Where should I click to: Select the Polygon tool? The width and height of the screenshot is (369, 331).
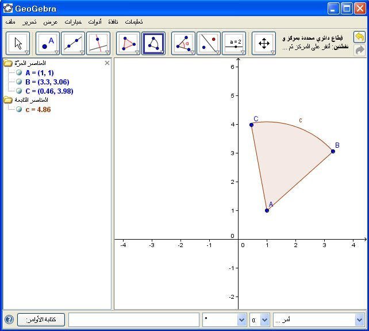[128, 44]
